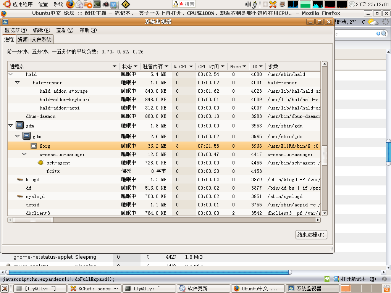Select the acpid process row

click(164, 205)
